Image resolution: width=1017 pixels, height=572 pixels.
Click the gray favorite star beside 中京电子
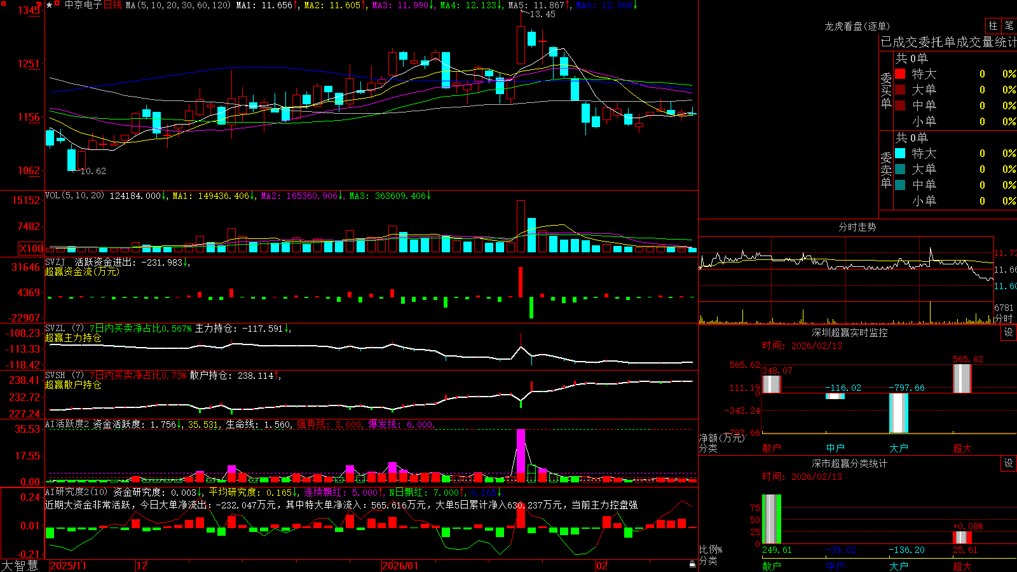49,5
